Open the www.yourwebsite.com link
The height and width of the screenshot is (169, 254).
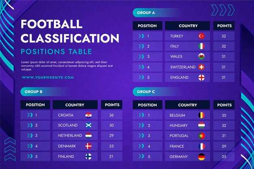tap(48, 77)
